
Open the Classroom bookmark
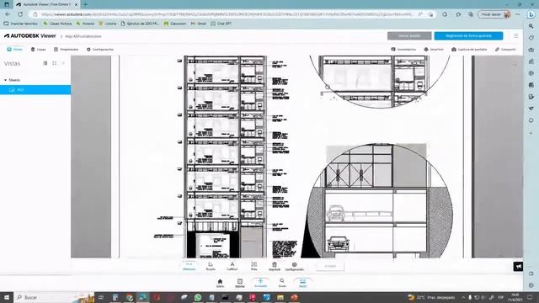coord(175,24)
